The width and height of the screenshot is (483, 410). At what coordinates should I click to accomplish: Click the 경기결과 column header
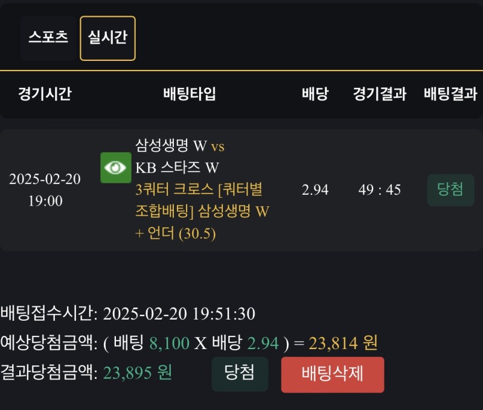point(379,94)
